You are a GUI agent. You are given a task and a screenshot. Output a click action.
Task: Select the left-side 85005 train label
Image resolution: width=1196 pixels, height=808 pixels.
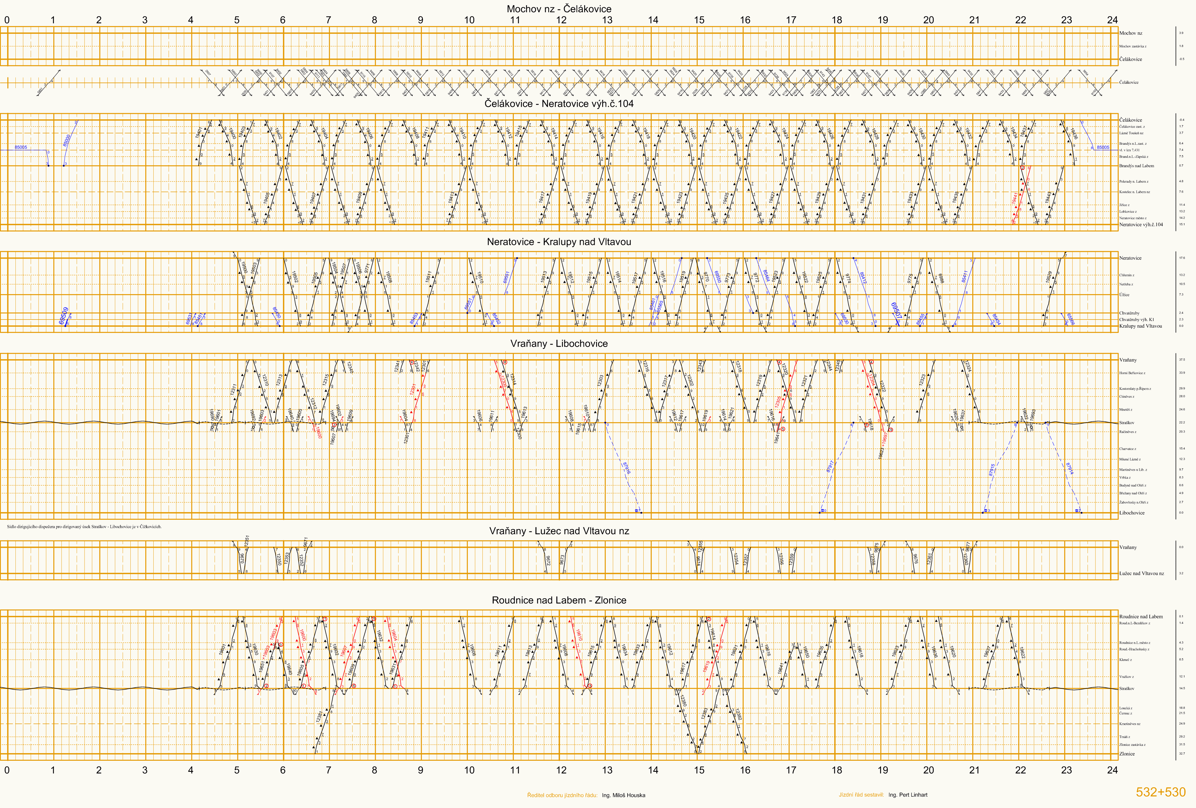click(21, 147)
